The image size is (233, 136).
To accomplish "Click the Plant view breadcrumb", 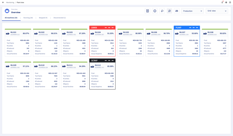I will click(x=20, y=3).
